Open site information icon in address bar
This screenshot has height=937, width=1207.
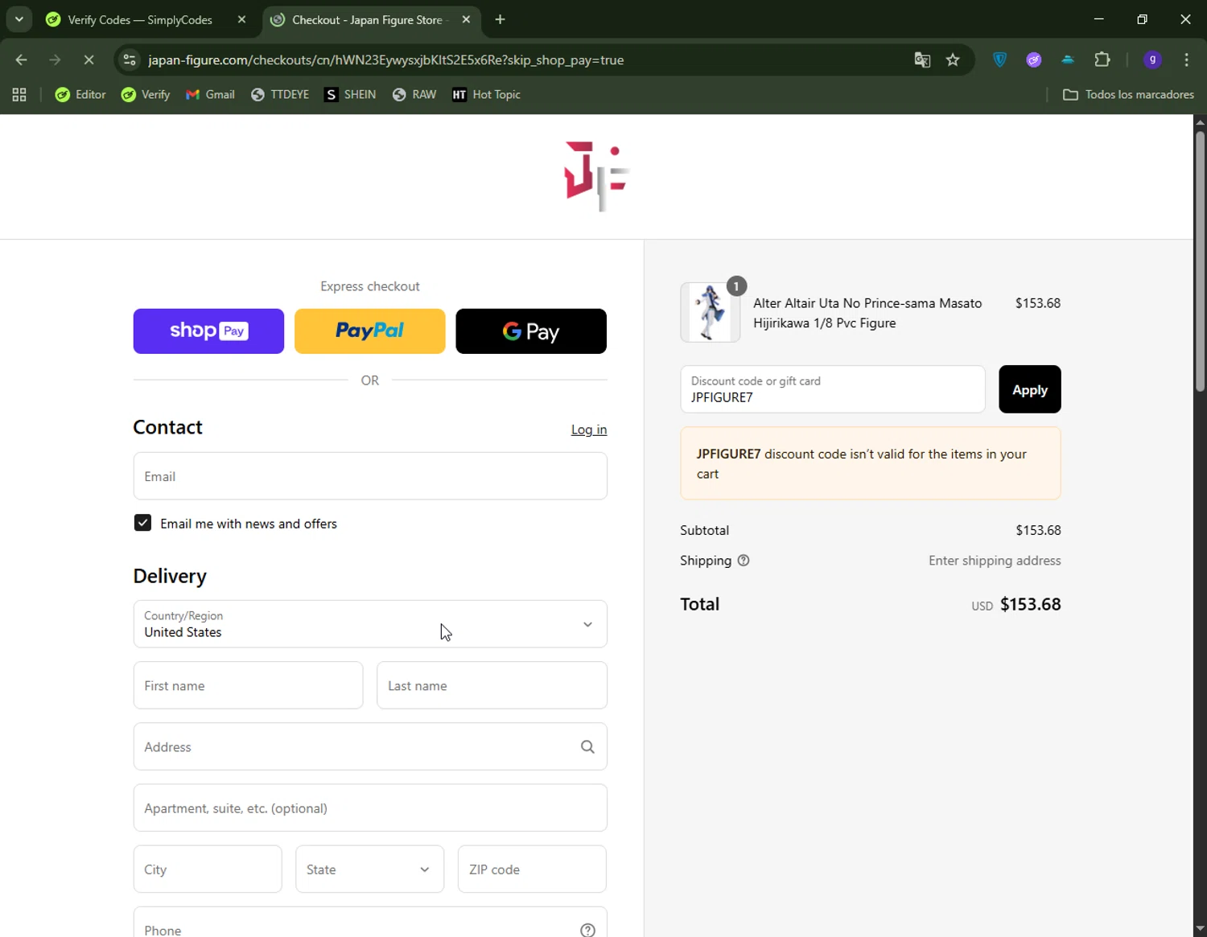(x=130, y=60)
